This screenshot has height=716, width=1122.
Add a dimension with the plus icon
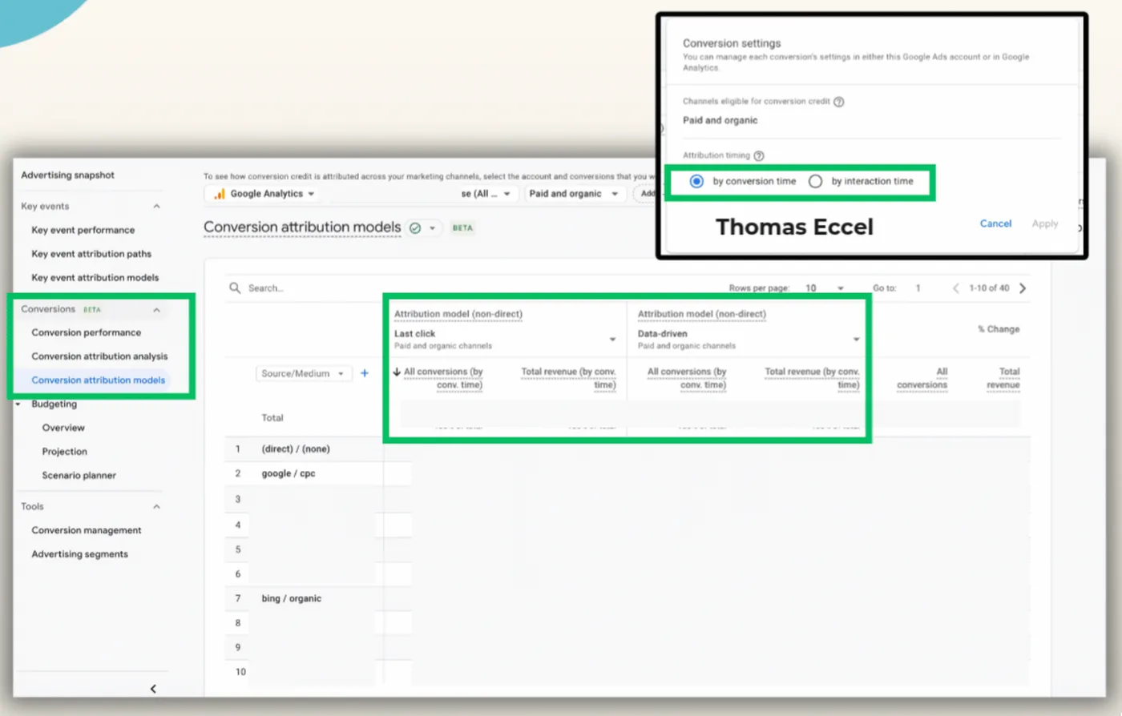click(x=365, y=373)
